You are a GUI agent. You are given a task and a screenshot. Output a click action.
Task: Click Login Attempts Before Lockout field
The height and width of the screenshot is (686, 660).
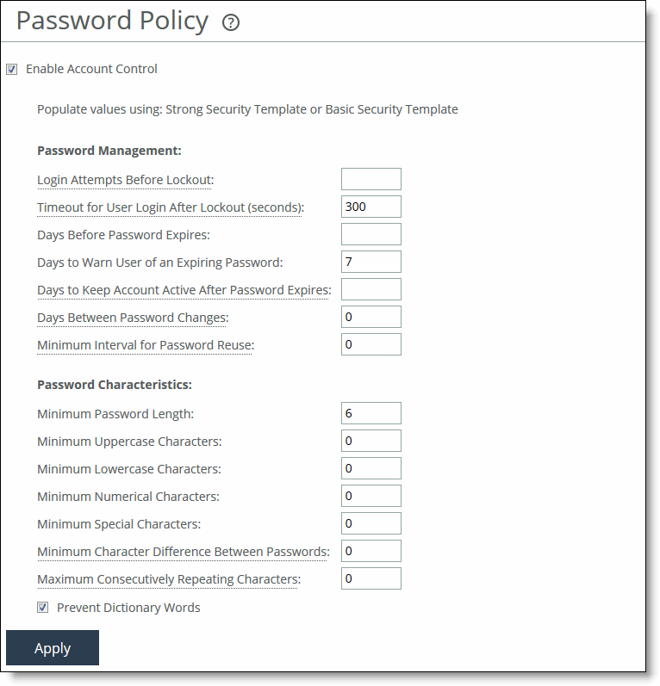370,179
